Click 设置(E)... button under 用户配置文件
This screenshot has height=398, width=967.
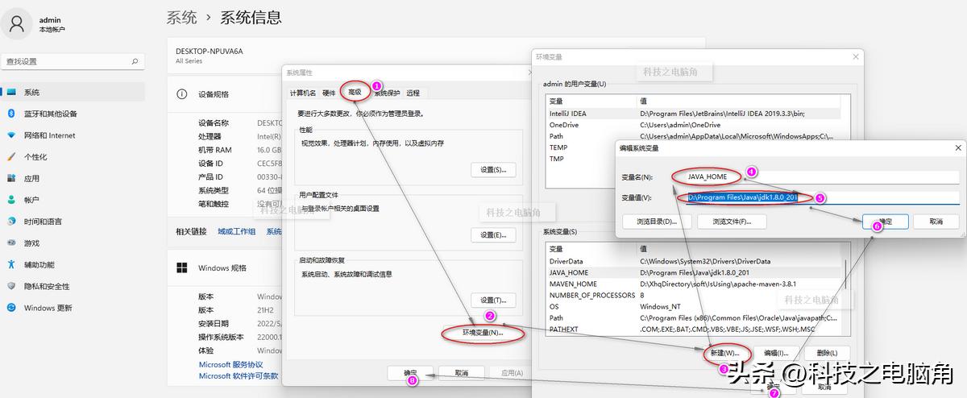click(493, 235)
